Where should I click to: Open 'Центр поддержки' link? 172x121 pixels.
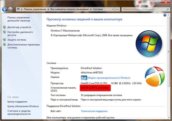[x=17, y=102]
